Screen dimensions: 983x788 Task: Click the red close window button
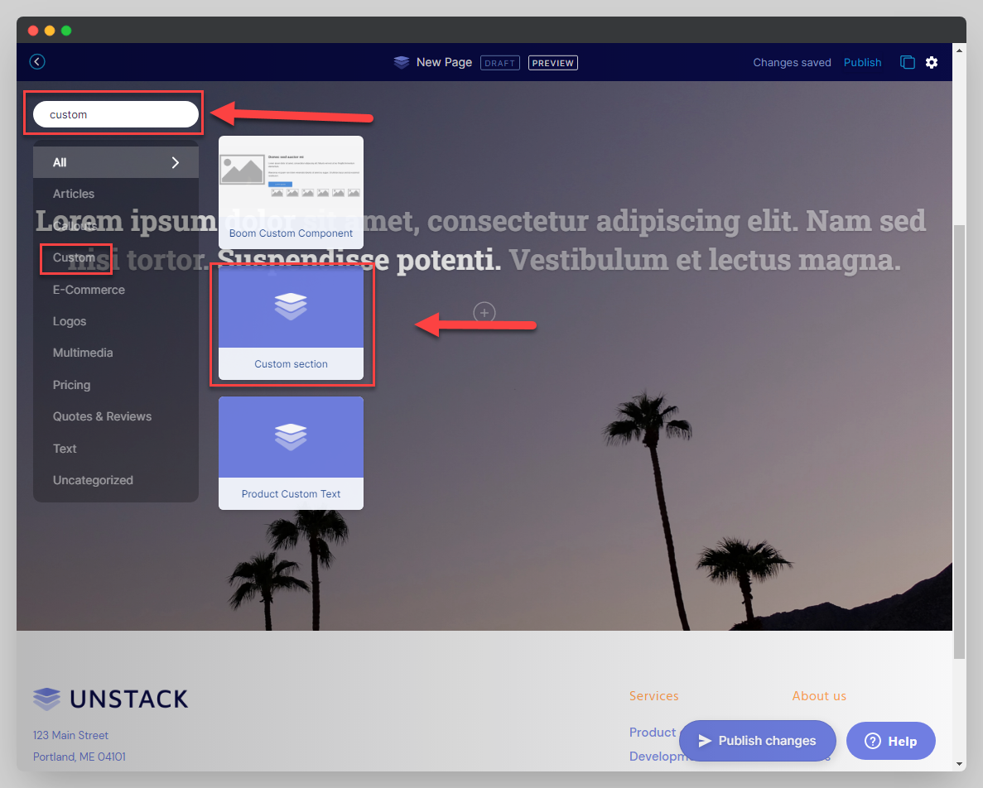tap(33, 30)
